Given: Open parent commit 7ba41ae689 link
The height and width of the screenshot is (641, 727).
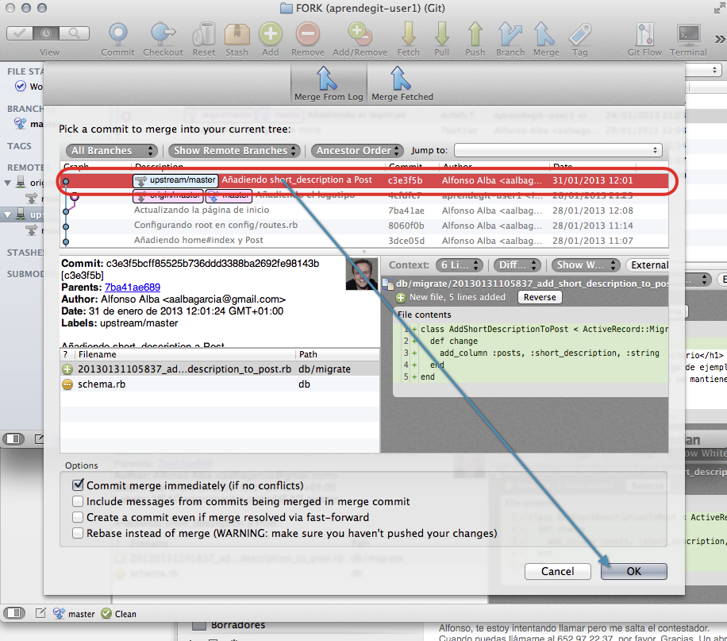Looking at the screenshot, I should click(x=132, y=287).
